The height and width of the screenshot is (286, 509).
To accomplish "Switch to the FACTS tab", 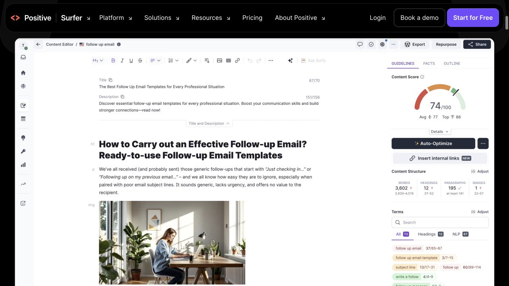I will coord(429,64).
